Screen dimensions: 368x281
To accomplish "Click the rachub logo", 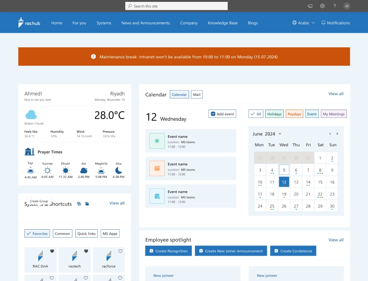I will coord(29,22).
